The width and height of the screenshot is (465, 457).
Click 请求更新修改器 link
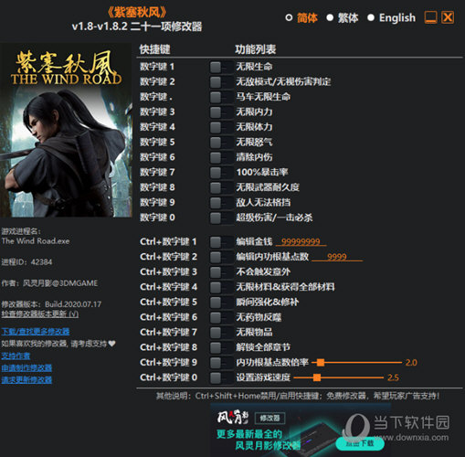click(26, 380)
